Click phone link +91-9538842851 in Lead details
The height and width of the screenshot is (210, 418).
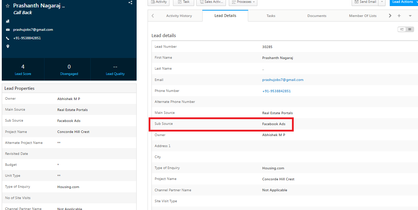[276, 91]
